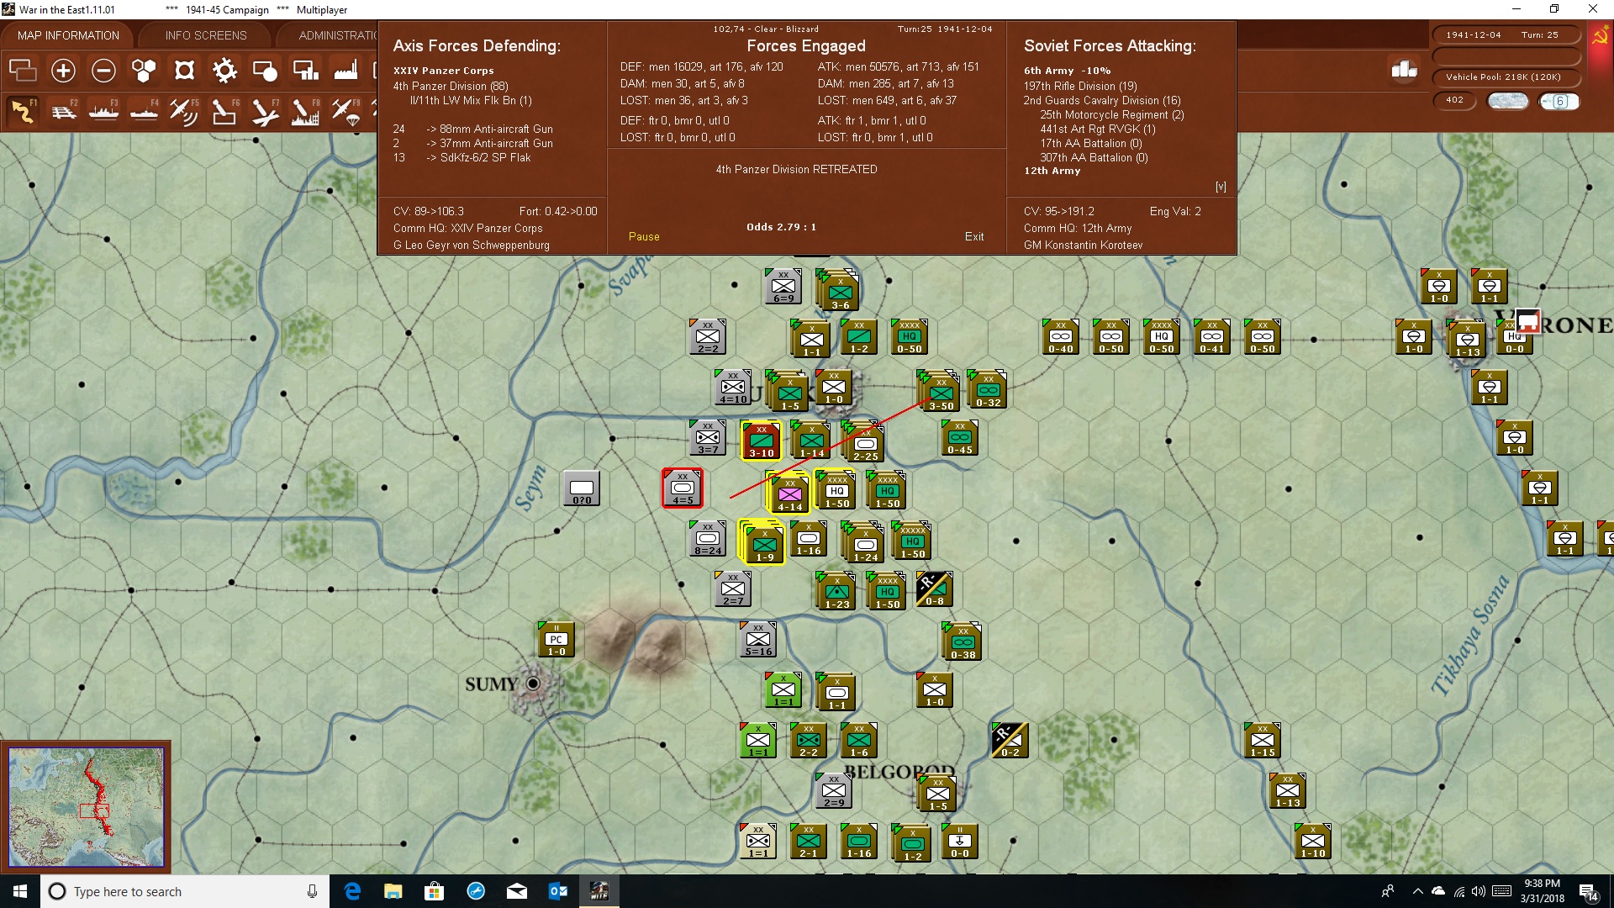Viewport: 1614px width, 908px height.
Task: Select F8 bomb city mode
Action: point(305,111)
